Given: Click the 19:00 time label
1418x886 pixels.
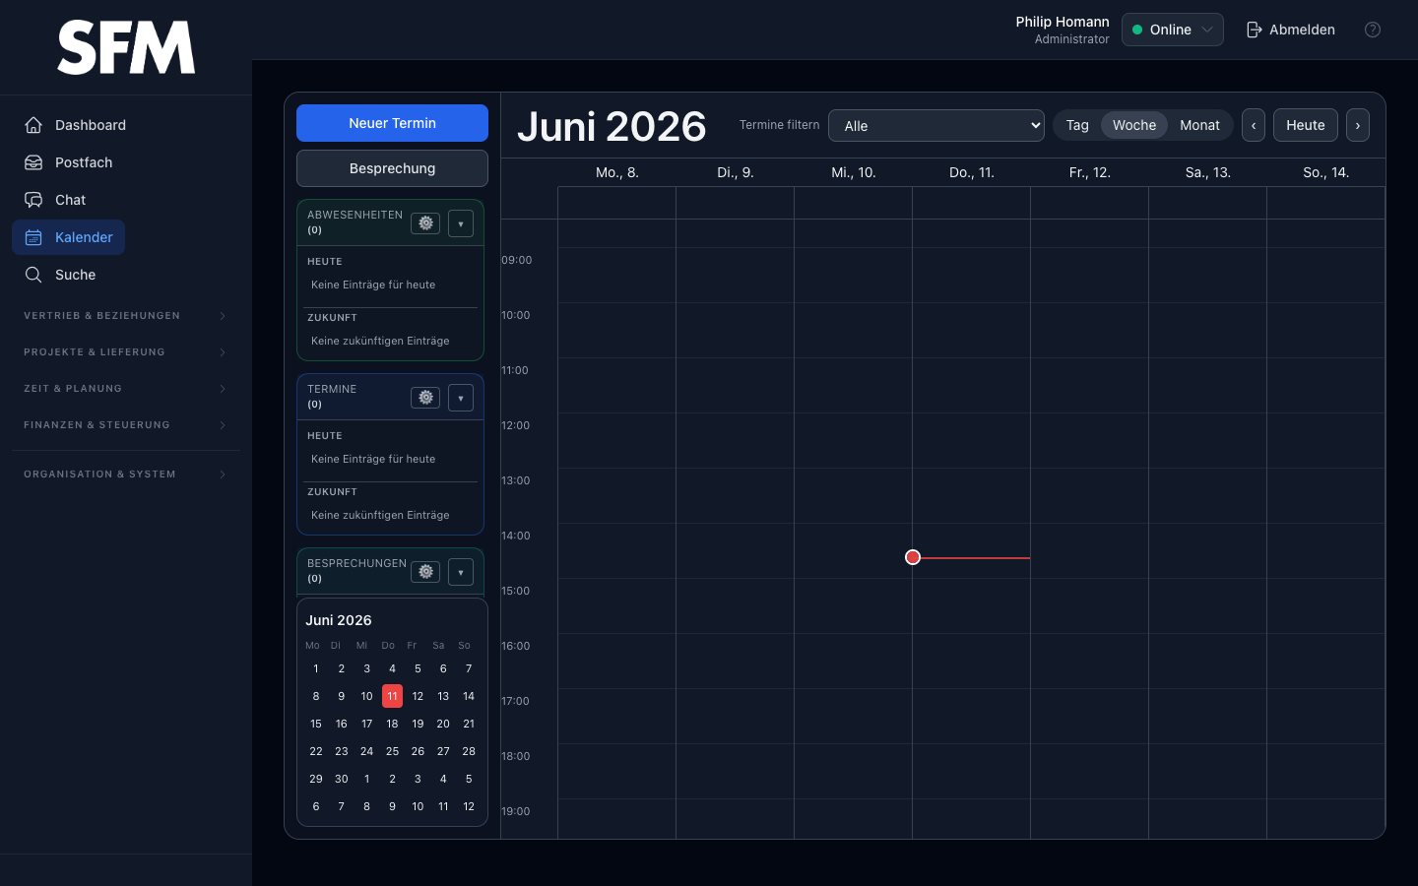Looking at the screenshot, I should pyautogui.click(x=516, y=811).
